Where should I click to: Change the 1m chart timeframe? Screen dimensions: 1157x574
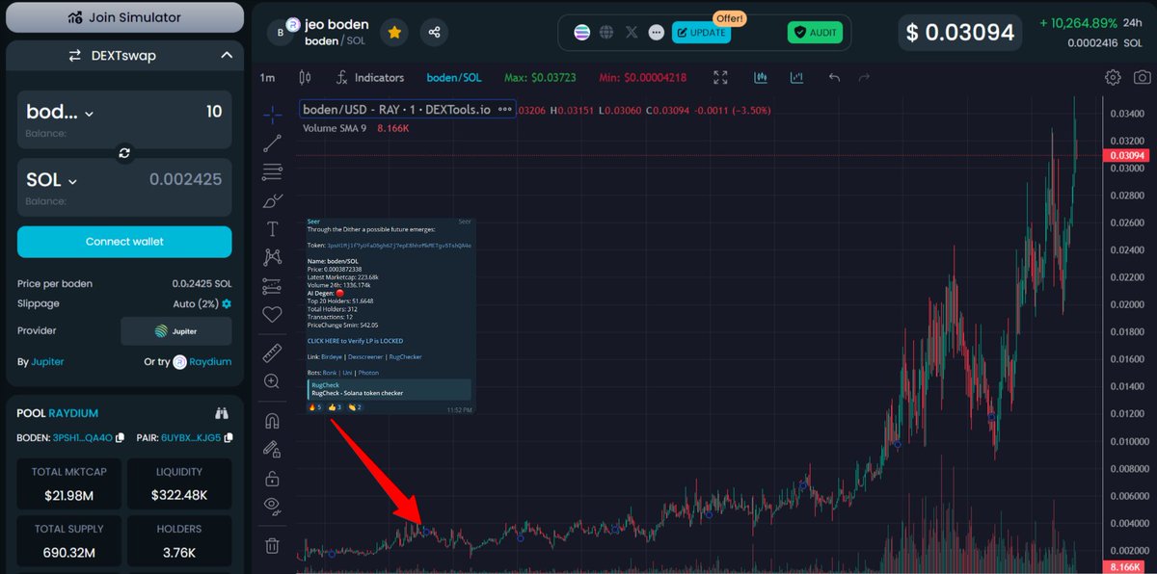pyautogui.click(x=268, y=77)
